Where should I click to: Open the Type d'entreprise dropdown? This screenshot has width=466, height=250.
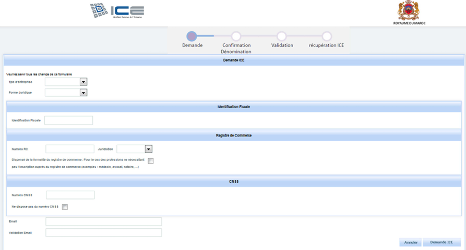point(83,82)
